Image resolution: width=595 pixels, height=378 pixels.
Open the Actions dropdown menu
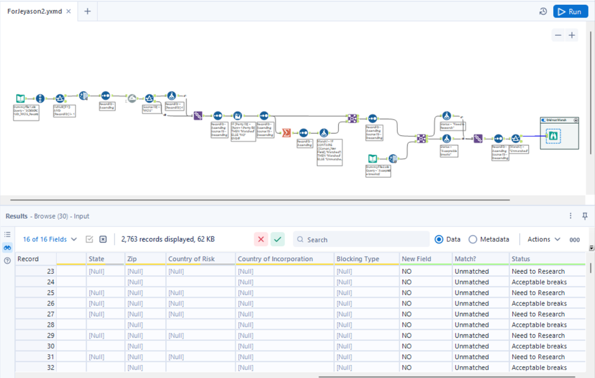544,239
